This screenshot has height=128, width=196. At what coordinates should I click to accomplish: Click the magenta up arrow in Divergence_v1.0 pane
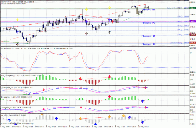(x=29, y=112)
